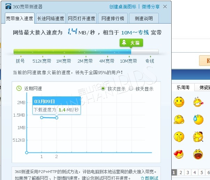Click the green speed progress bar
210x180 pixels.
[x=86, y=52]
